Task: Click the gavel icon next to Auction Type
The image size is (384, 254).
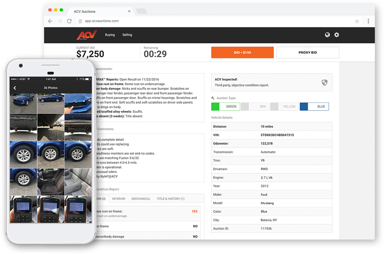Action: 213,98
